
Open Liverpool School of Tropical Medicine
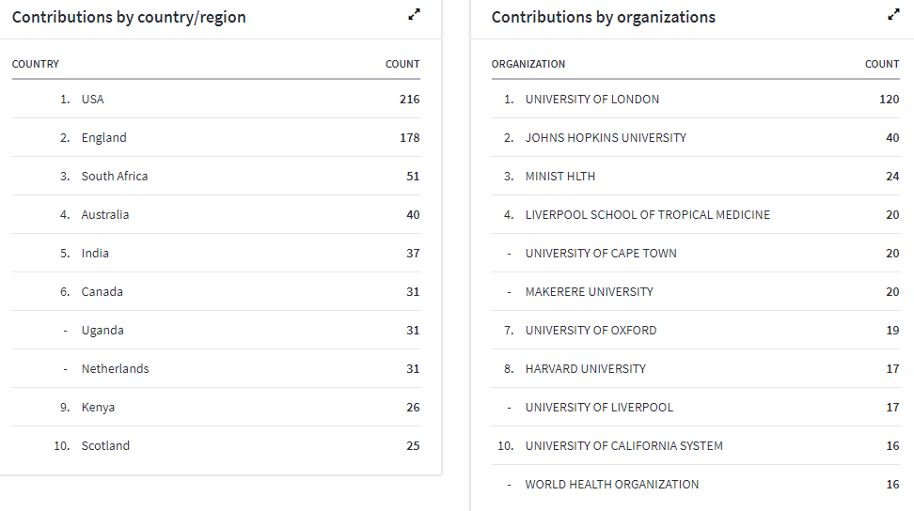tap(647, 215)
